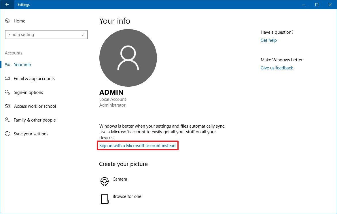
Task: Choose Access work or school from the sidebar
Action: 35,106
